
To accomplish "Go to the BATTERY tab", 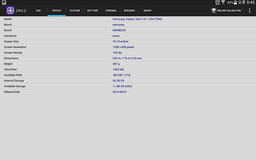I will [x=93, y=11].
